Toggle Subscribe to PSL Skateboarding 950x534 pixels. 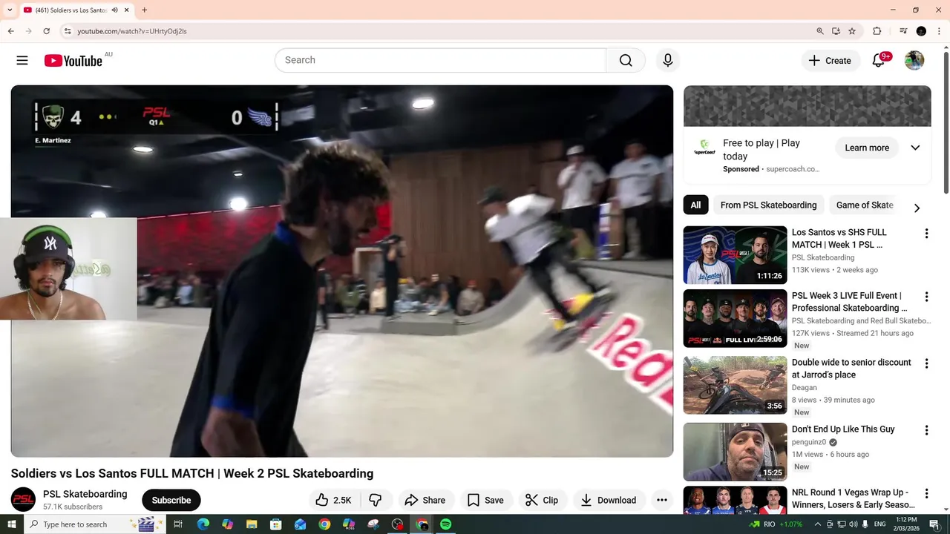tap(171, 500)
